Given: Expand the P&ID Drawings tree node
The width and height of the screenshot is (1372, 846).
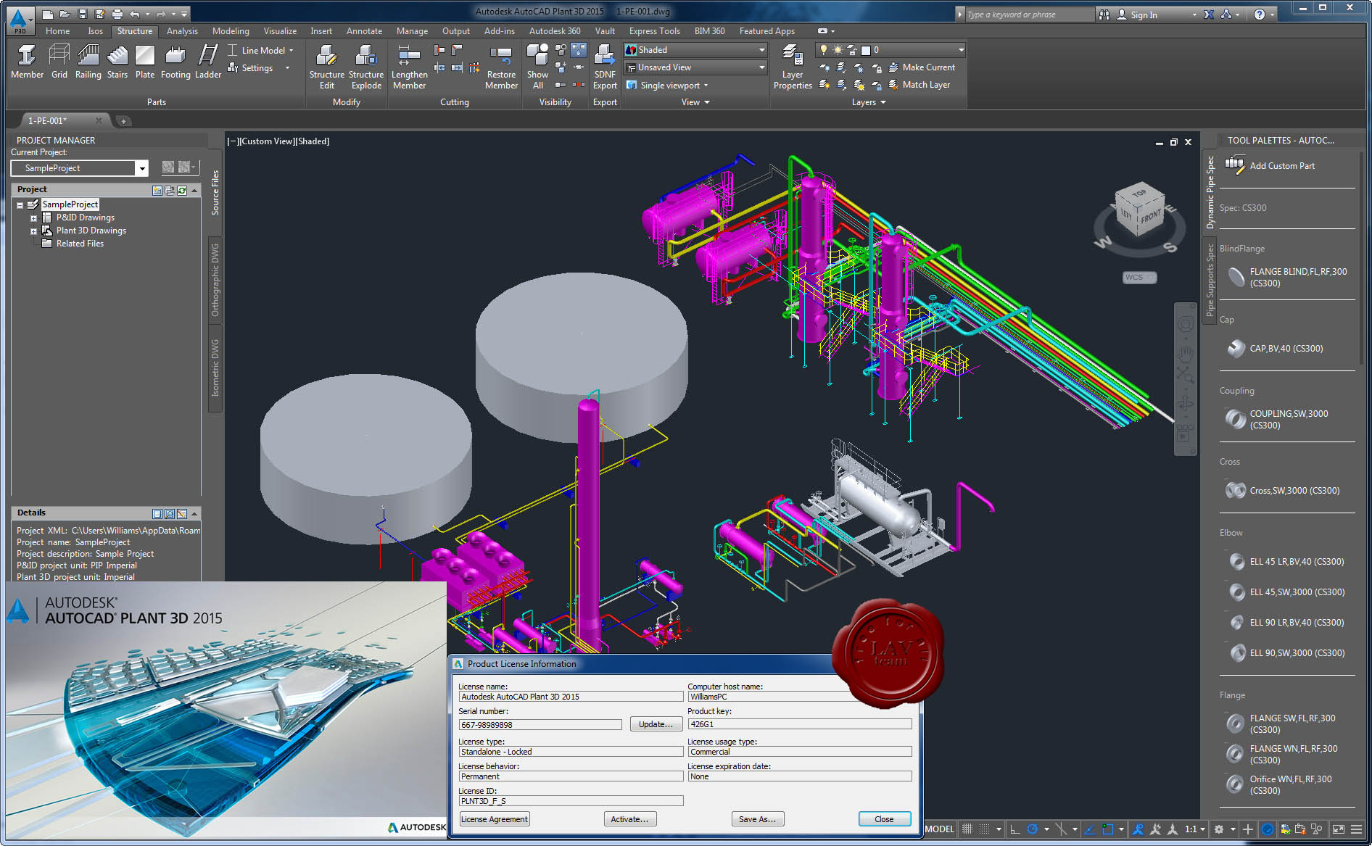Looking at the screenshot, I should pyautogui.click(x=33, y=218).
